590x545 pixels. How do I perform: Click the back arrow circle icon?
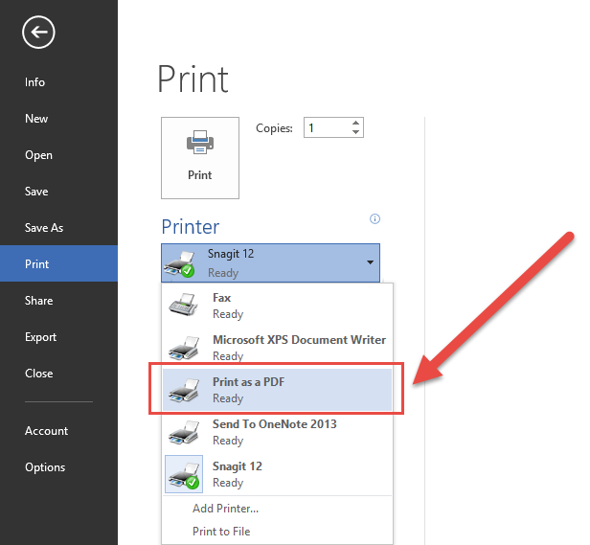(38, 33)
